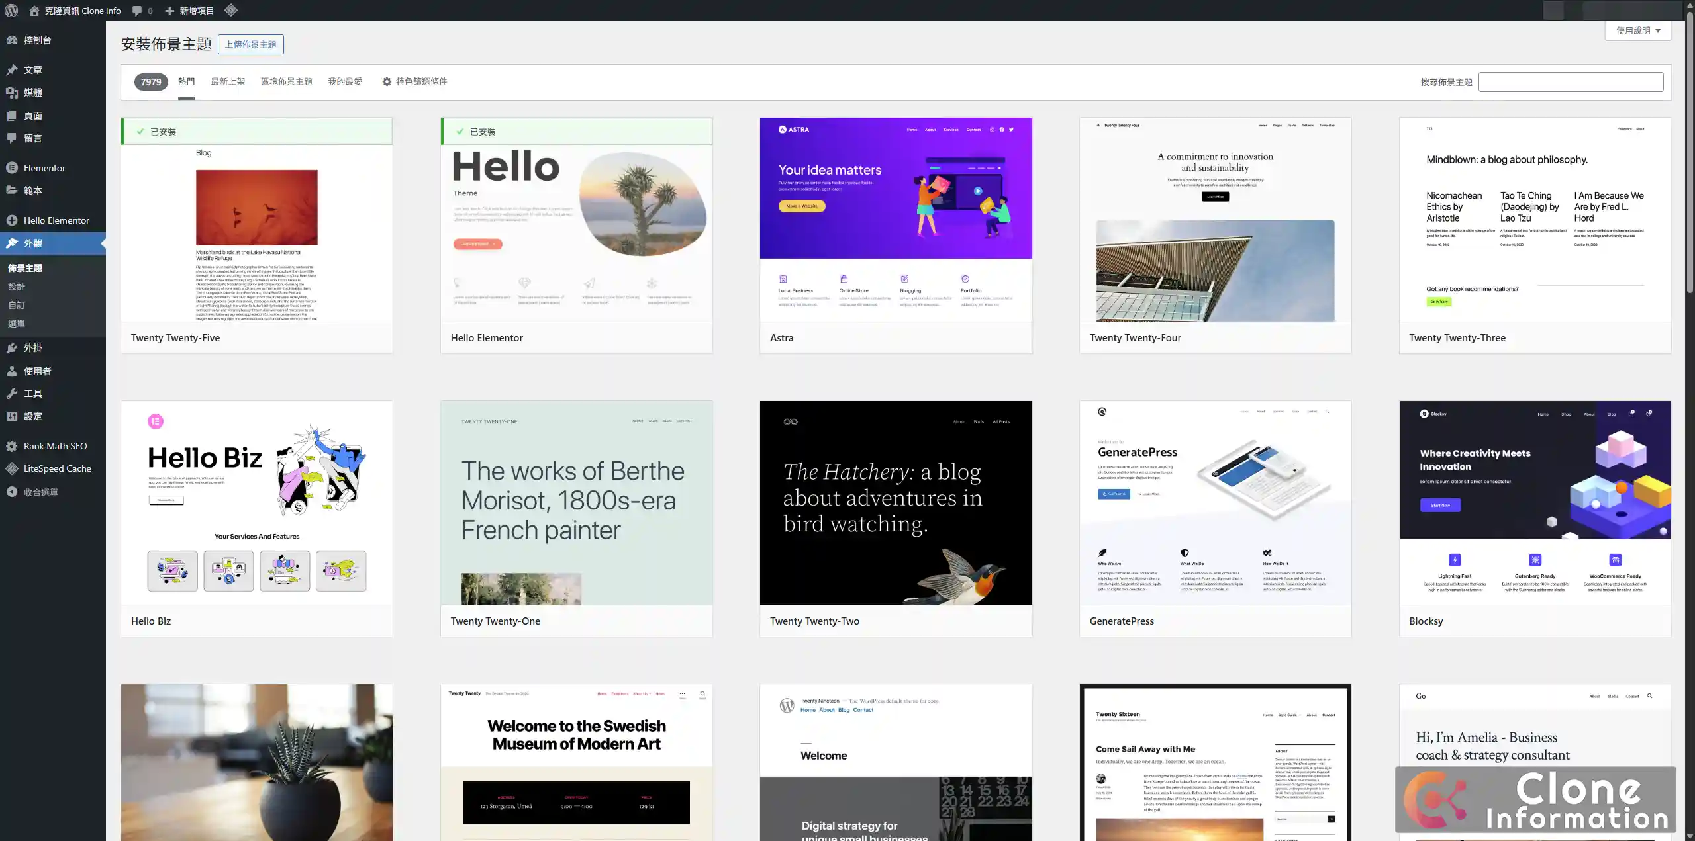Select the Astra theme thumbnail
Screen dimensions: 1695x841
[x=895, y=220]
